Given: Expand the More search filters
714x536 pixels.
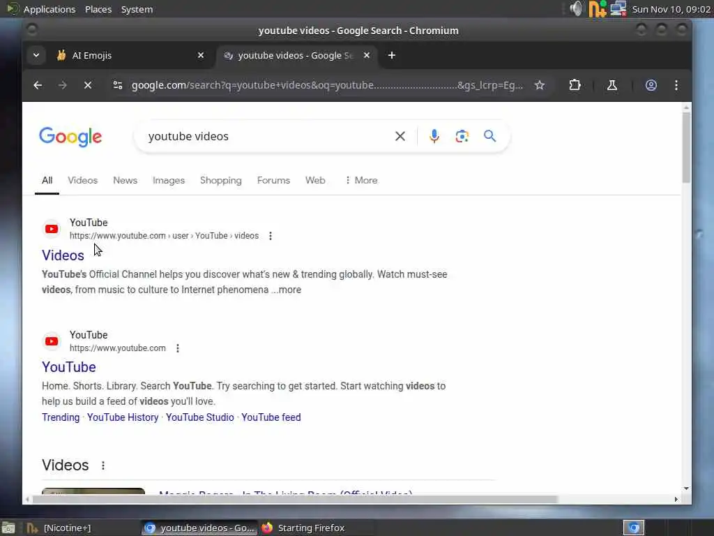Looking at the screenshot, I should click(x=361, y=181).
